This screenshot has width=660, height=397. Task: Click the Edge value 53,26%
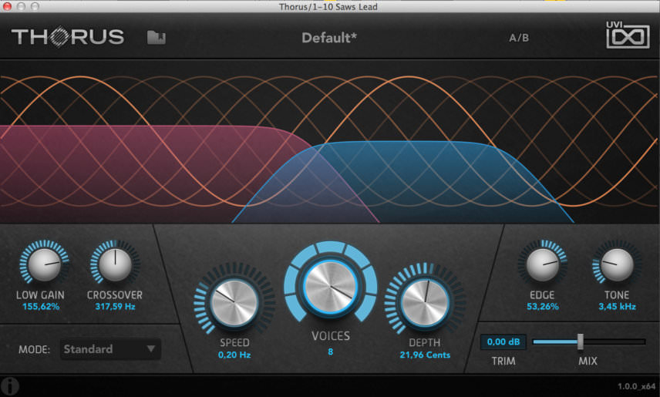[x=543, y=307]
